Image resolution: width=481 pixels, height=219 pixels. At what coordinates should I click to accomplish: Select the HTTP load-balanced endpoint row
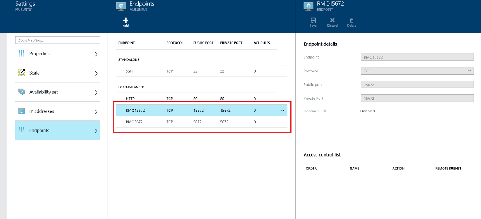[201, 99]
